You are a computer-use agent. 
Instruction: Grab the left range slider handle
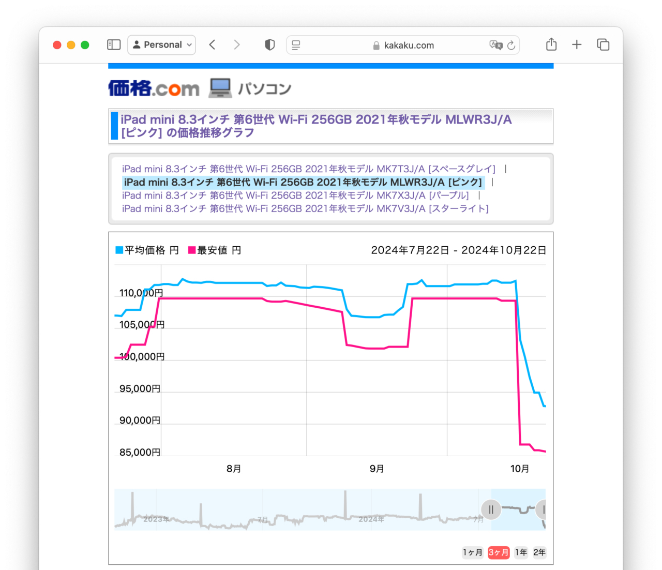[491, 510]
